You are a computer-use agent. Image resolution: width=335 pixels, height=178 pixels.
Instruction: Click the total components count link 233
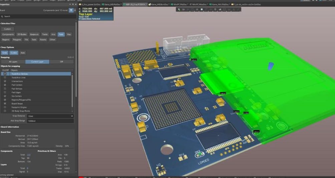pos(29,155)
